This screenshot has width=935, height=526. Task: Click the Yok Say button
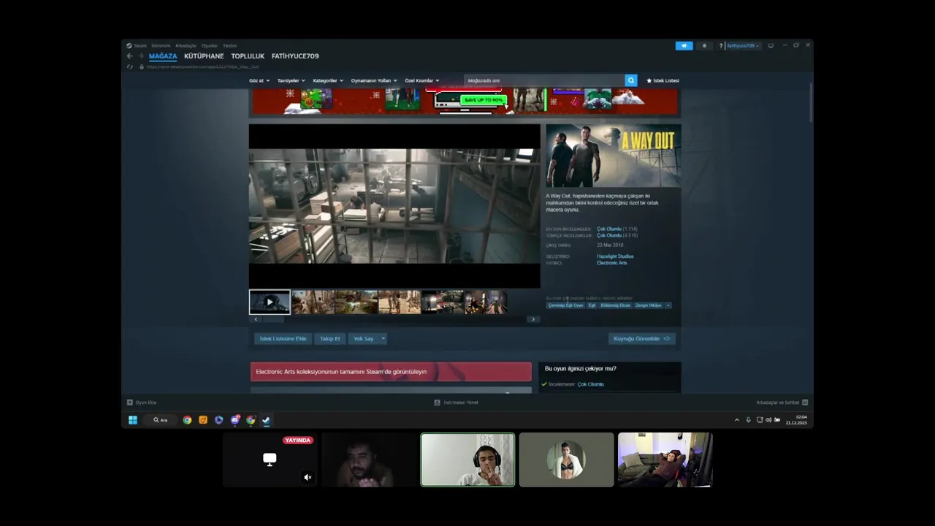363,339
